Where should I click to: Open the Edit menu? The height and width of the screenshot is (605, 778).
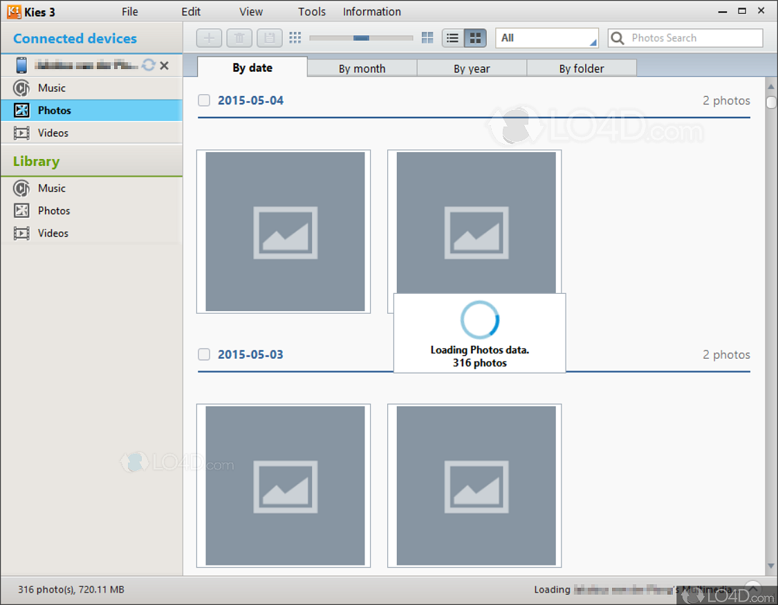pos(191,11)
